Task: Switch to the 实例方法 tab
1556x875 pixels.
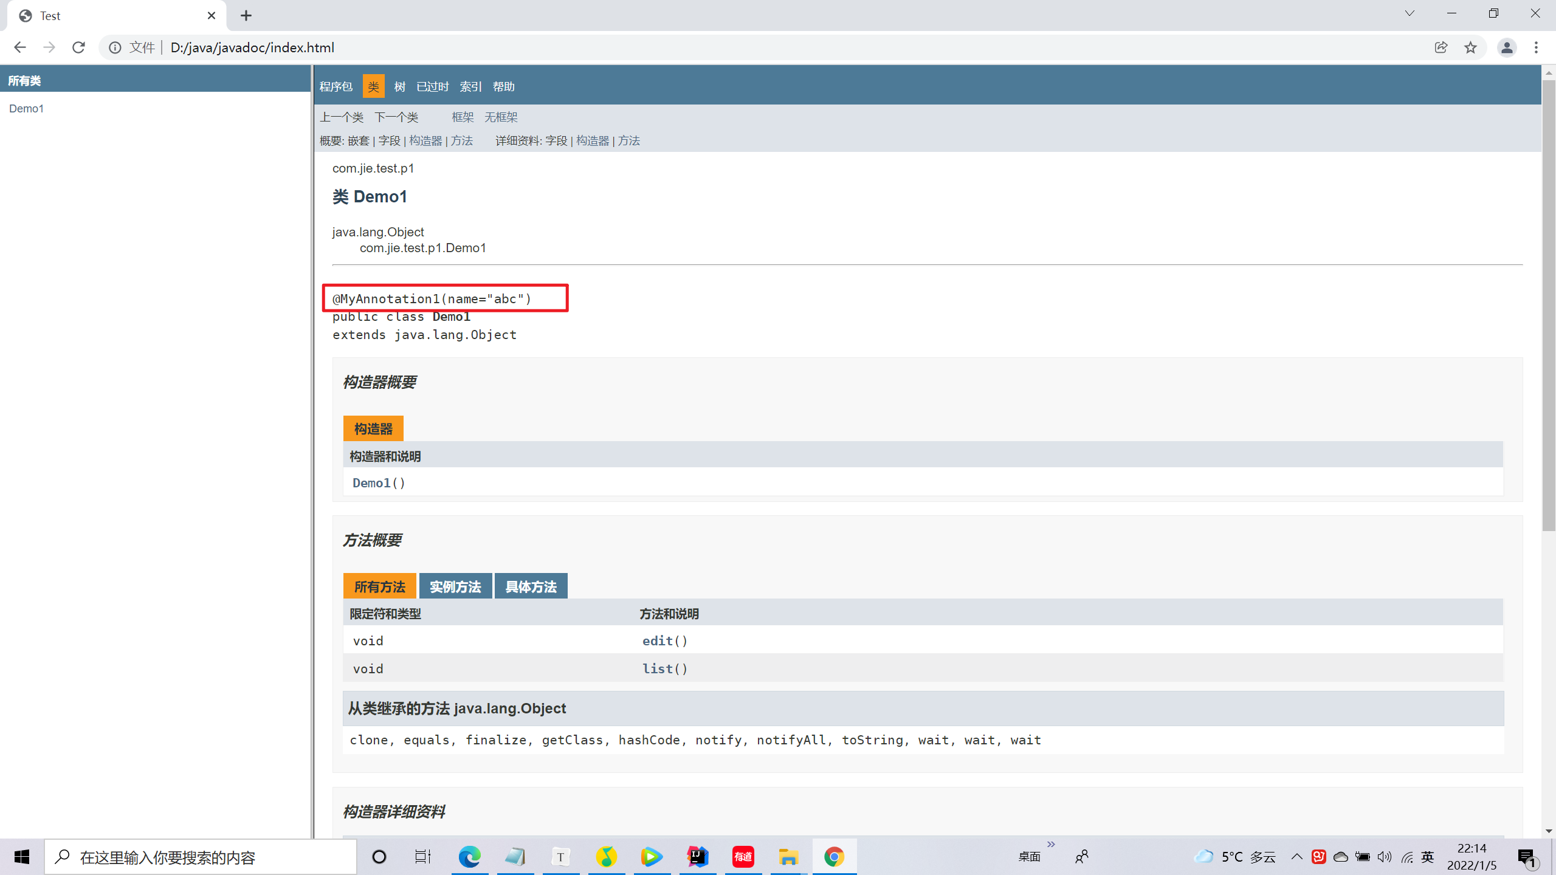Action: (x=455, y=586)
